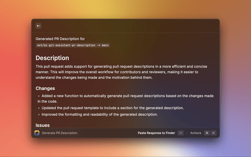Click the Generate PR Description command label
This screenshot has height=157, width=251.
click(60, 133)
